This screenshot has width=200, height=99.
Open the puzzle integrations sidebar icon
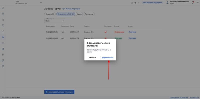[x=3, y=60]
